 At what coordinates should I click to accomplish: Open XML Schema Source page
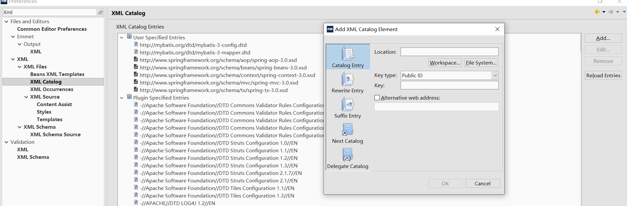55,134
